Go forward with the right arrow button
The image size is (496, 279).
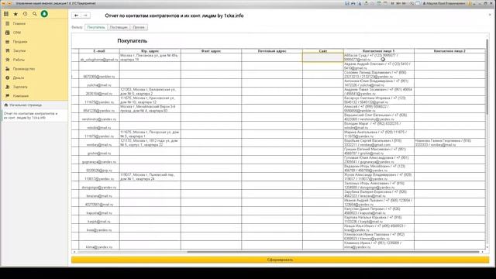pyautogui.click(x=85, y=15)
